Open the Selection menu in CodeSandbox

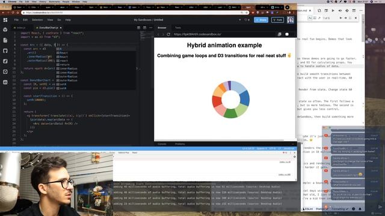[37, 20]
